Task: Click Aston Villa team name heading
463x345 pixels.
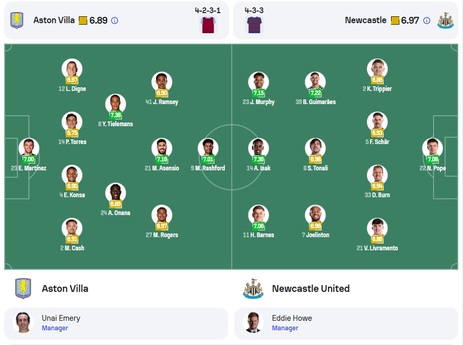Action: [x=65, y=288]
